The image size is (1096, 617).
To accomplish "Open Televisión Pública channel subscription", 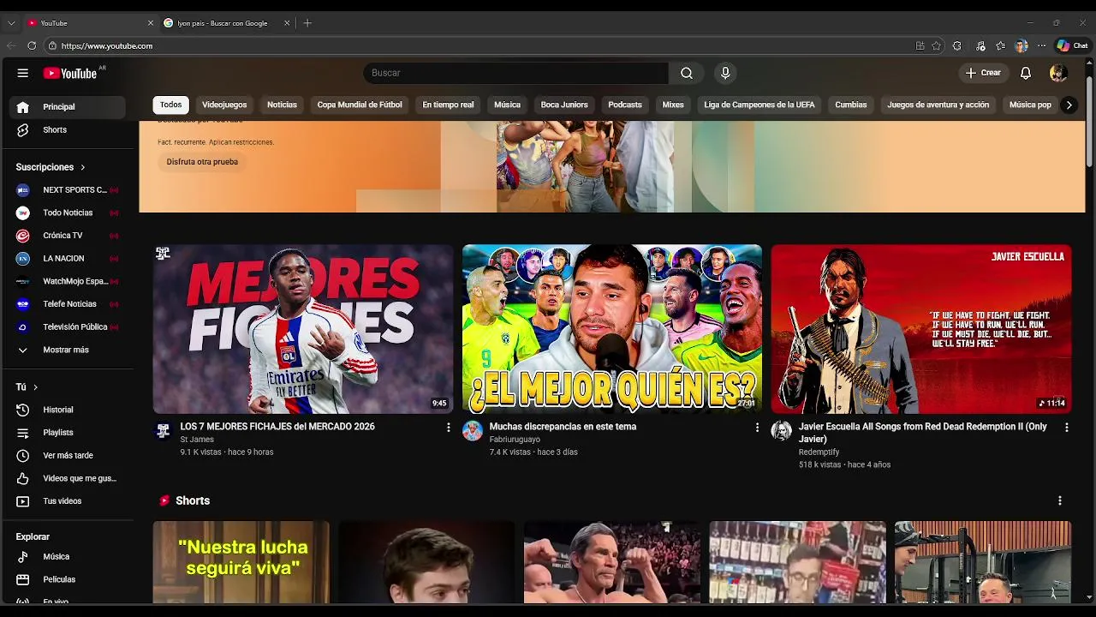I will point(68,327).
